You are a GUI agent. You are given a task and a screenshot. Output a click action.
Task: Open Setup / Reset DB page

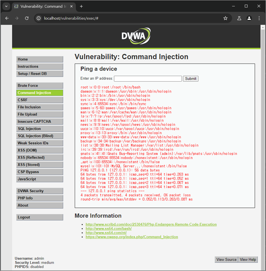40,74
